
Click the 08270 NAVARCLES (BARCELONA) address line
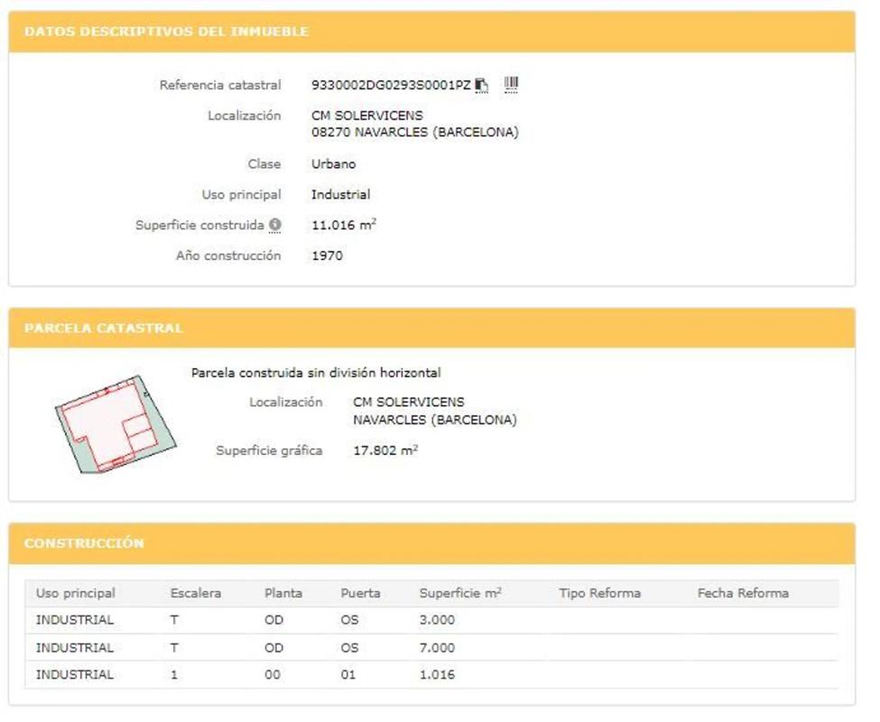click(x=415, y=133)
